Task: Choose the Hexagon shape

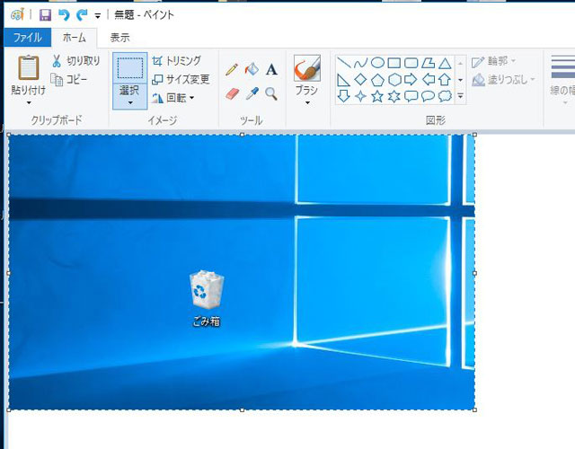Action: [x=394, y=80]
